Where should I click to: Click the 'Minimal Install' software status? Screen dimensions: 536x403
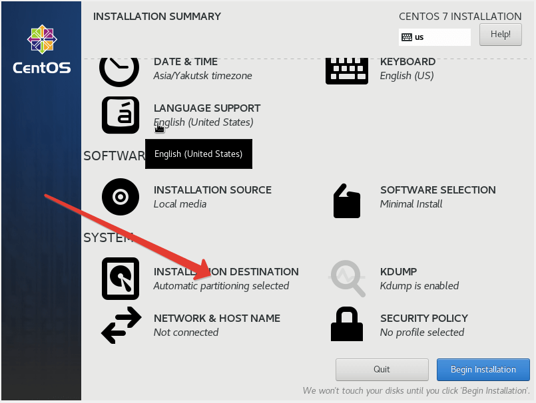point(411,204)
